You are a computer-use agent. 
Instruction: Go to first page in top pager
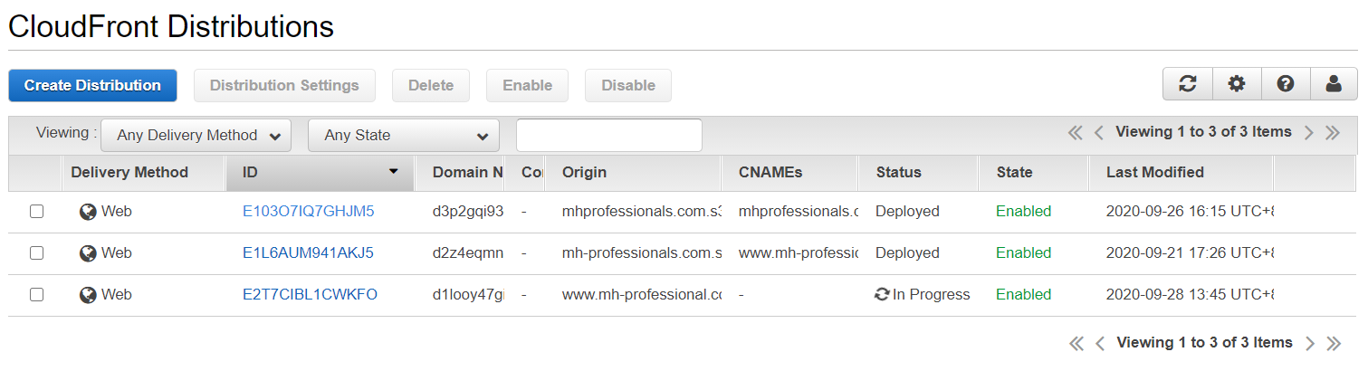point(1076,133)
